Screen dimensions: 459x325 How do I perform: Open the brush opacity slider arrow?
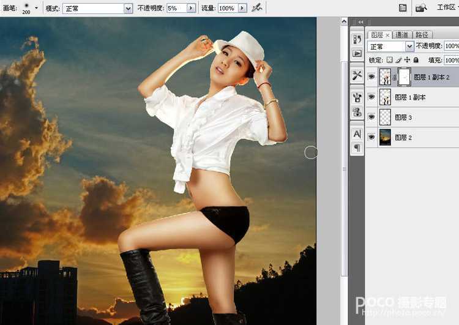point(192,8)
